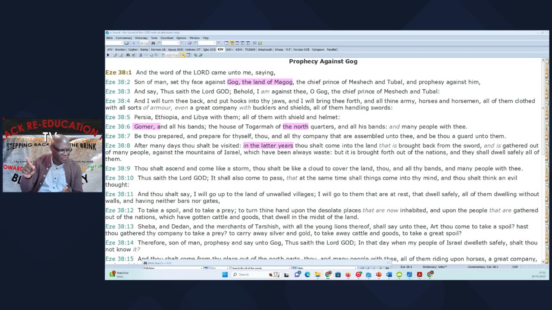
Task: Open the Help menu
Action: click(206, 38)
